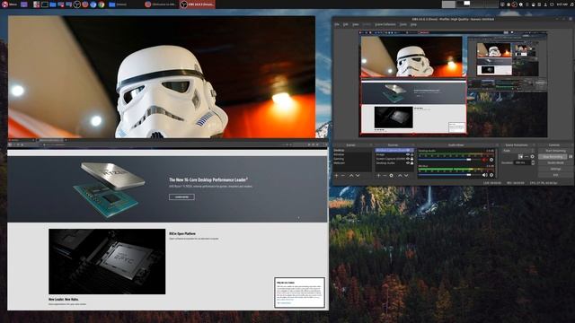Open the Tools menu in OBS
575x323 pixels.
pos(403,24)
